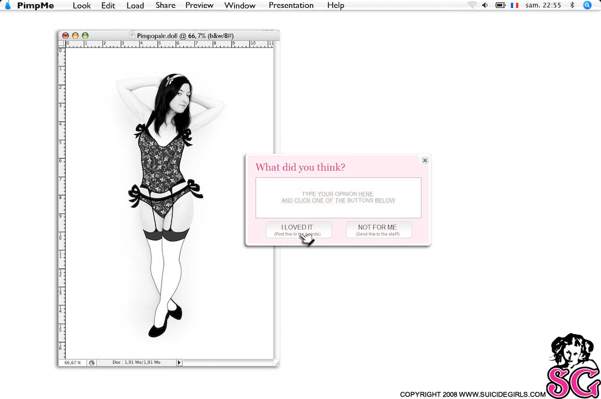Click the vertical ruler

[x=62, y=203]
